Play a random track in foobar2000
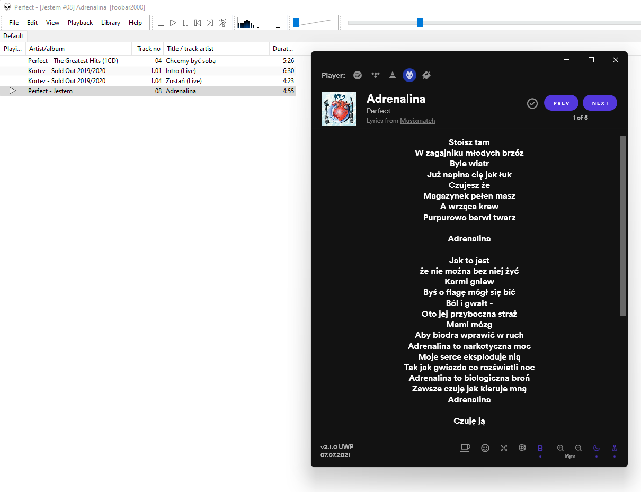Viewport: 641px width, 492px height. click(x=222, y=23)
